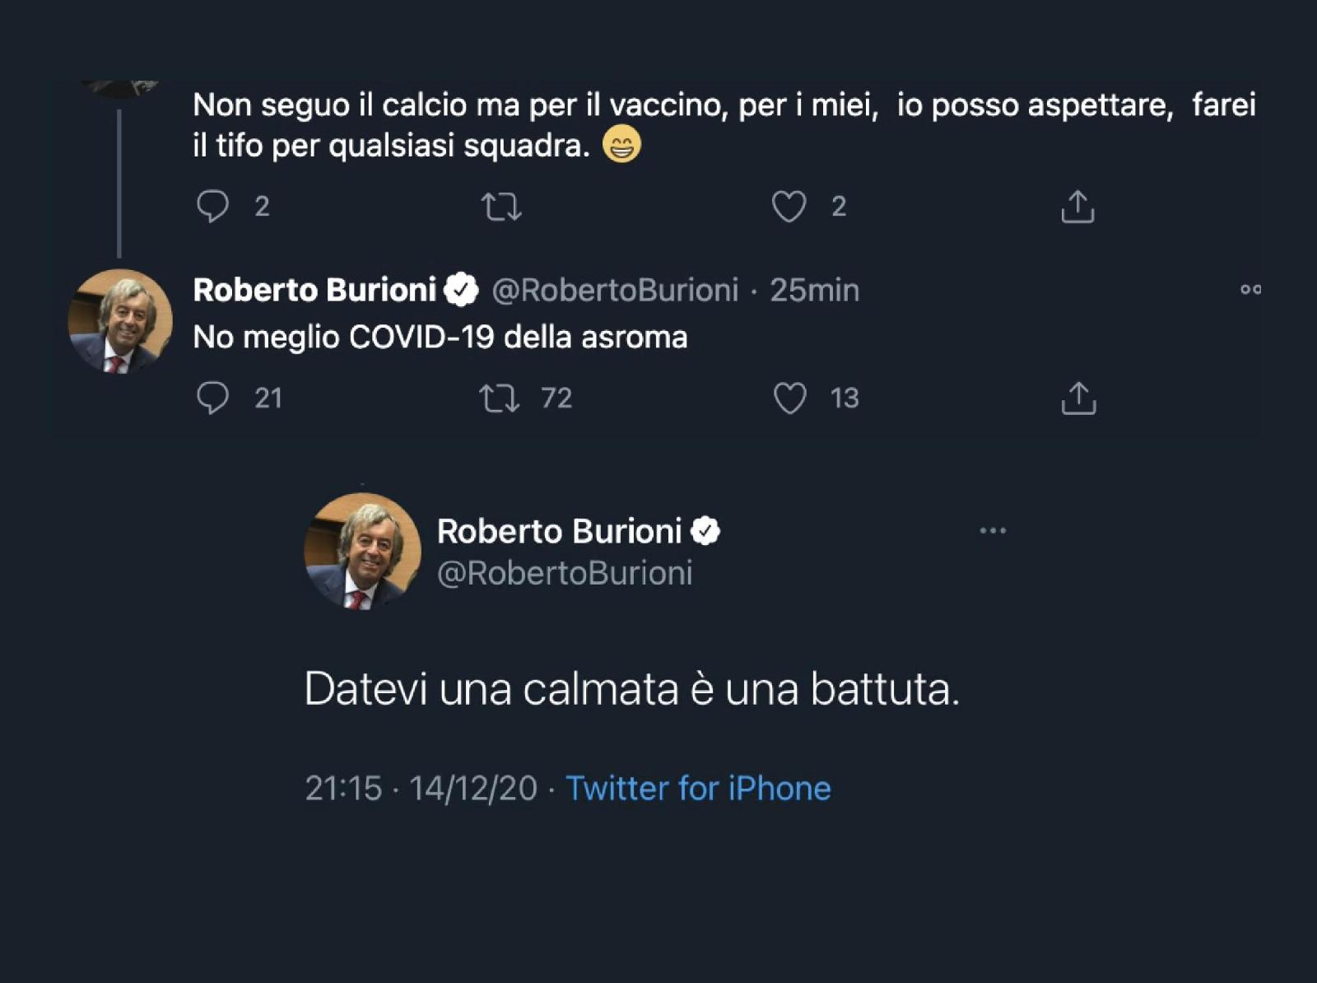Open Roberto Burioni avatar in reply tweet
1317x983 pixels.
[x=120, y=321]
